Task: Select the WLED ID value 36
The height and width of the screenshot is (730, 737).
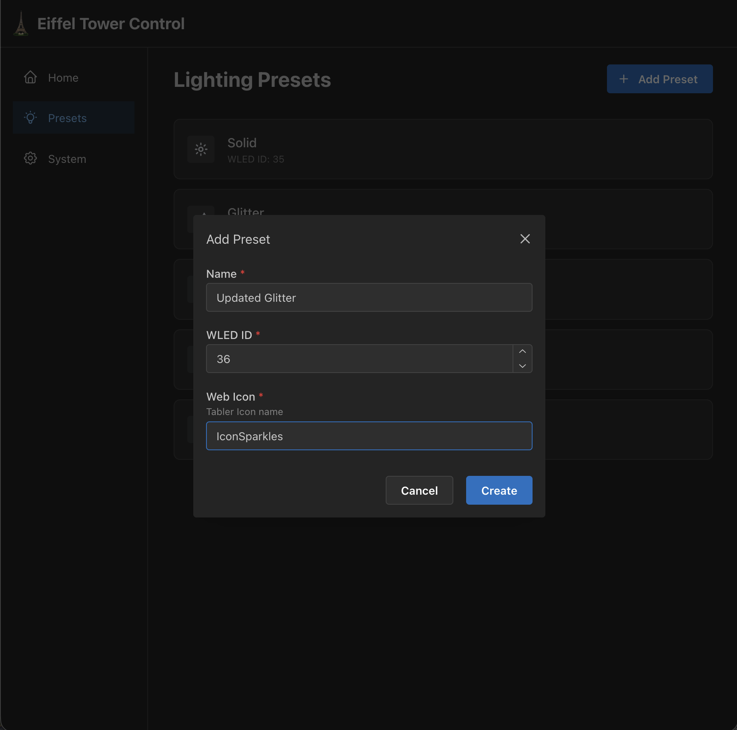Action: 359,359
